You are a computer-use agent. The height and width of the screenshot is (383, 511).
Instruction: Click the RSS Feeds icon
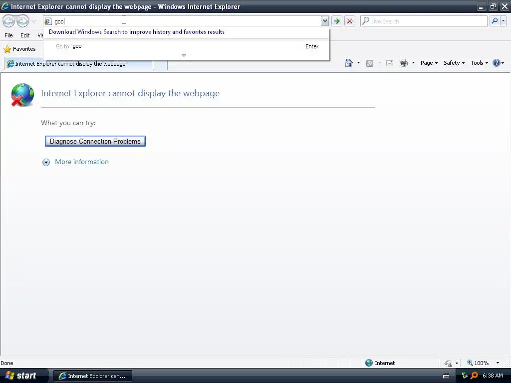(x=370, y=63)
